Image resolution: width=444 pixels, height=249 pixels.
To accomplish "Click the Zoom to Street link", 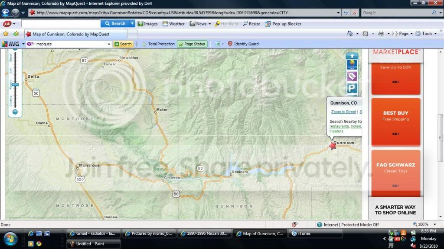I will 343,112.
